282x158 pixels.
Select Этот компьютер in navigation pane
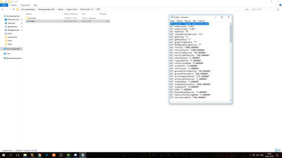tap(13, 49)
